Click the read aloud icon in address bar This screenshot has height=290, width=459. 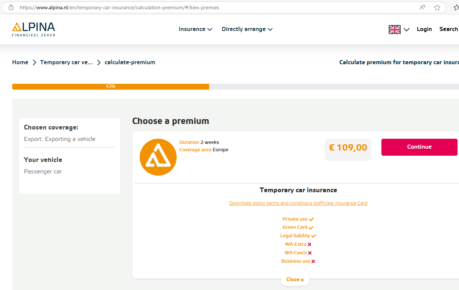click(422, 7)
